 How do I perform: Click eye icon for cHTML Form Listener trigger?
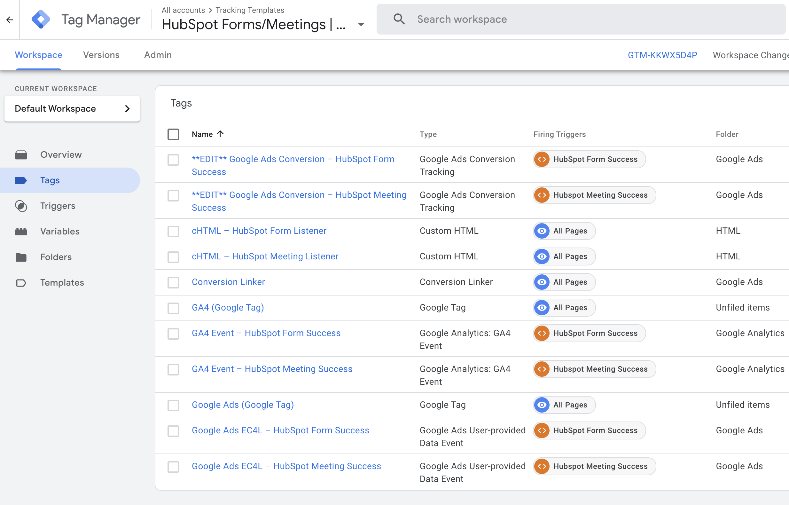542,231
